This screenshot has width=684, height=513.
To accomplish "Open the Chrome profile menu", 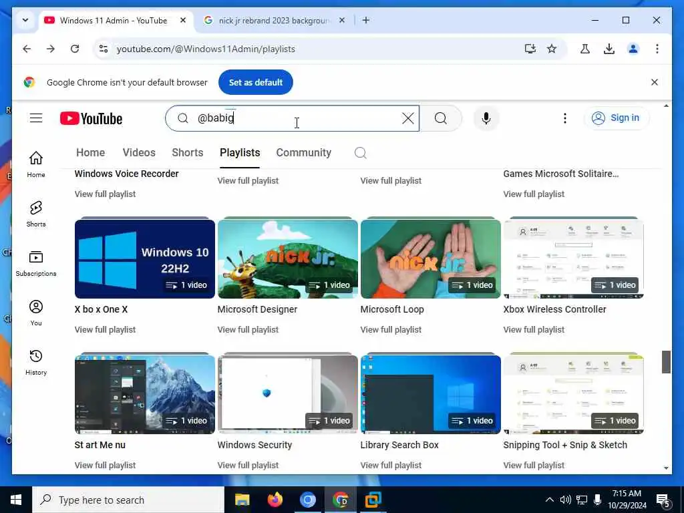I will point(633,49).
